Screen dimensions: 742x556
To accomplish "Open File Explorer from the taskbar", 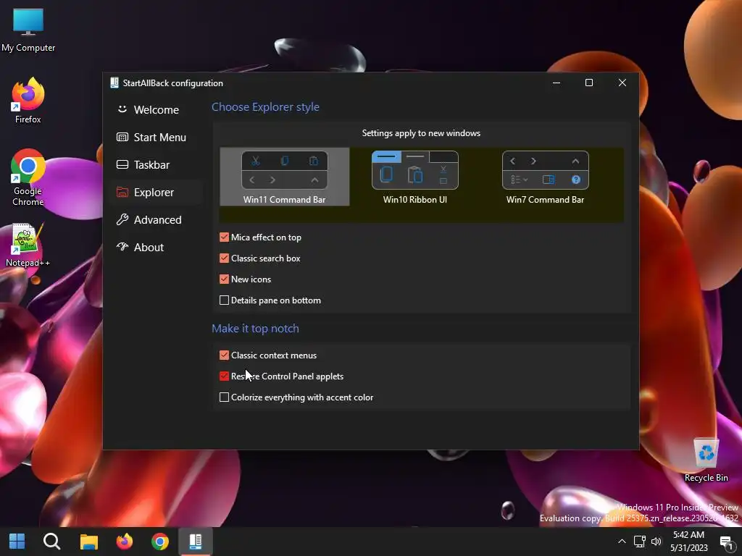I will [x=88, y=542].
